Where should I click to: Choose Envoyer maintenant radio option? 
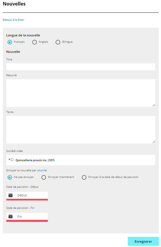coord(44,177)
